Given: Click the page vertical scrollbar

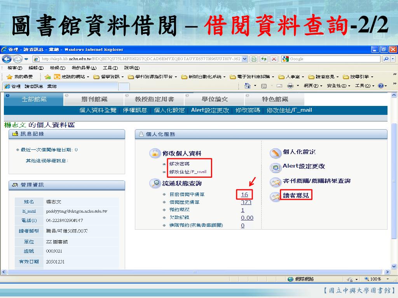Looking at the screenshot, I should click(x=394, y=181).
